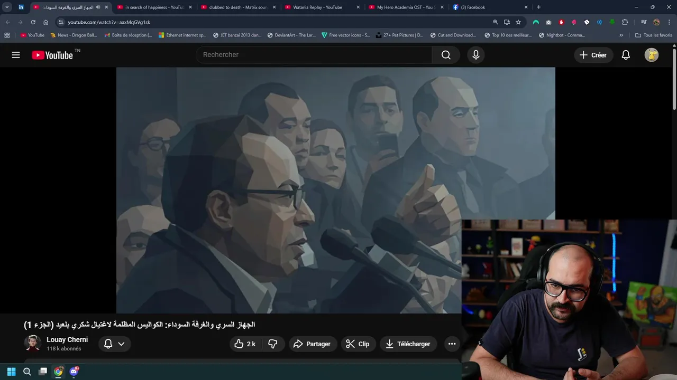Open News - Dragon Ball bookmark
Screen dimensions: 677x380
74,35
